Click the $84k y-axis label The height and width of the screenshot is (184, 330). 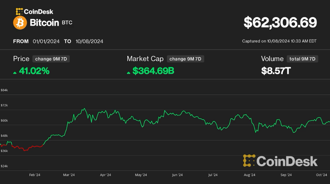pos(4,90)
